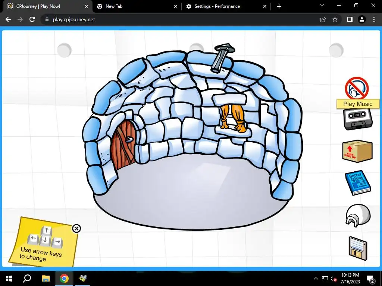Switch to Settings - Performance tab
This screenshot has width=382, height=286.
coord(226,6)
